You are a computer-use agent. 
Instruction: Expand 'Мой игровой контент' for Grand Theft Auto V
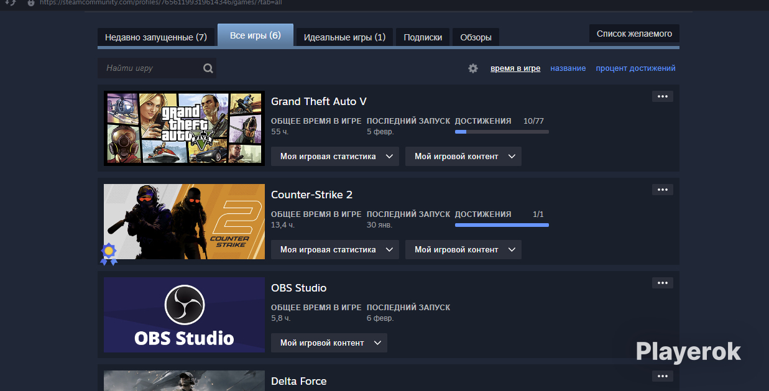pos(463,157)
